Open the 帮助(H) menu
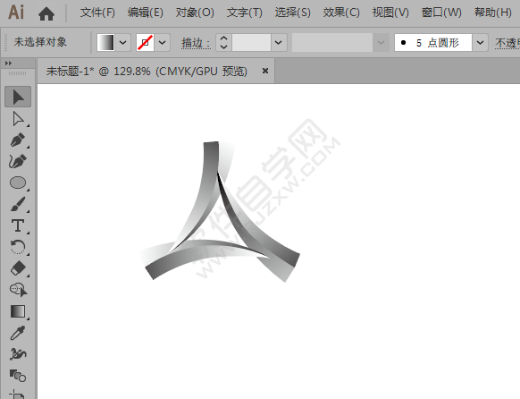The image size is (520, 399). (x=493, y=13)
